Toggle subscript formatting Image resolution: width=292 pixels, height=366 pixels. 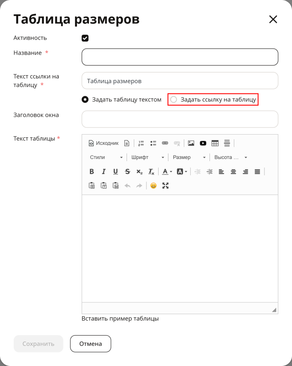(139, 172)
